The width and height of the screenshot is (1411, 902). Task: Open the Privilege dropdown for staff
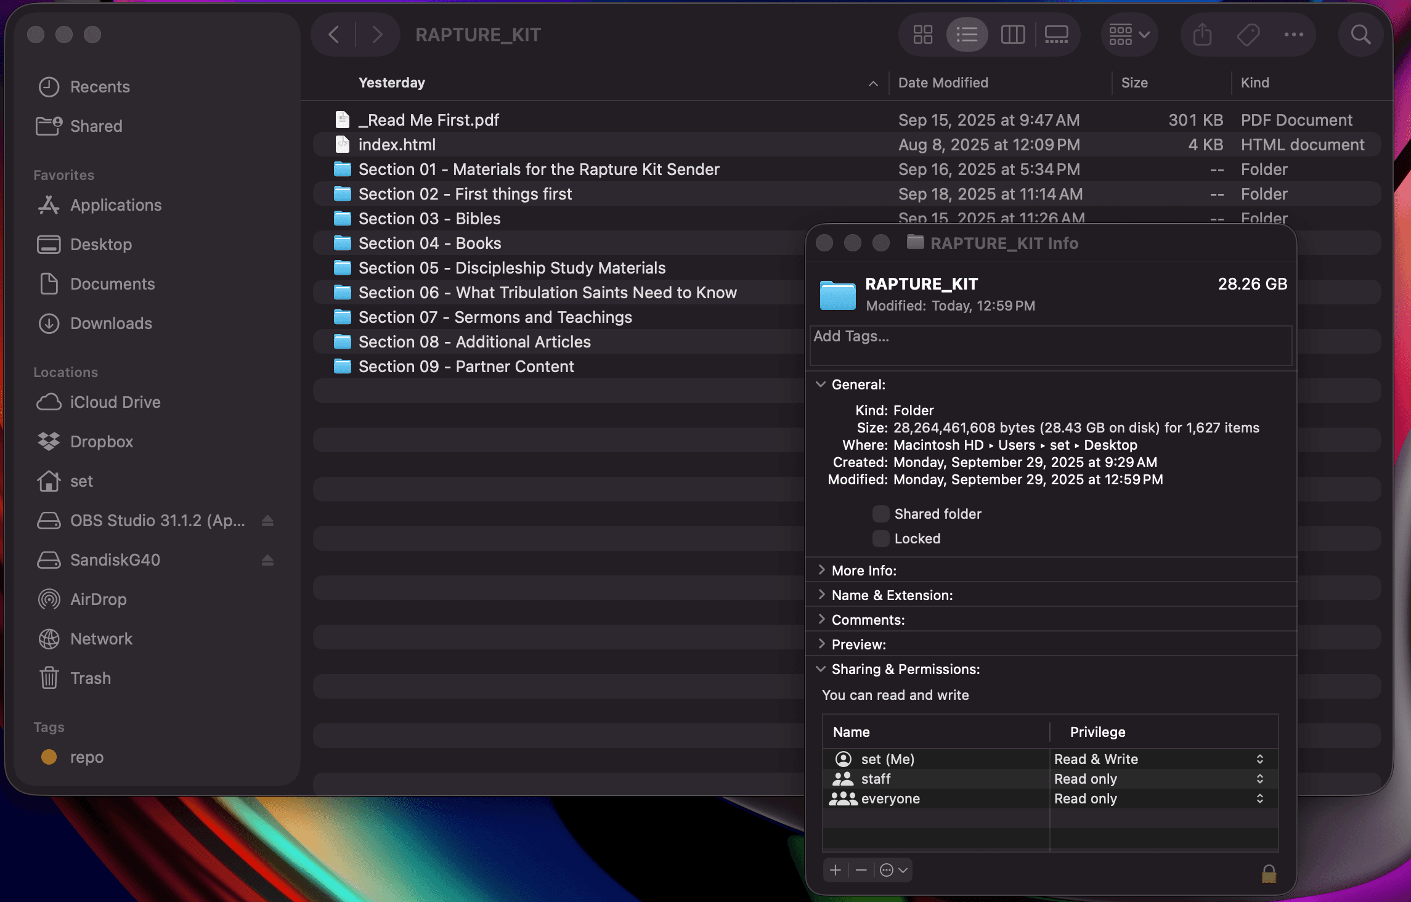[x=1260, y=778]
